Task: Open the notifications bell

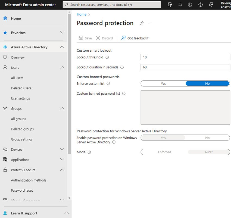Action: tap(180, 4)
